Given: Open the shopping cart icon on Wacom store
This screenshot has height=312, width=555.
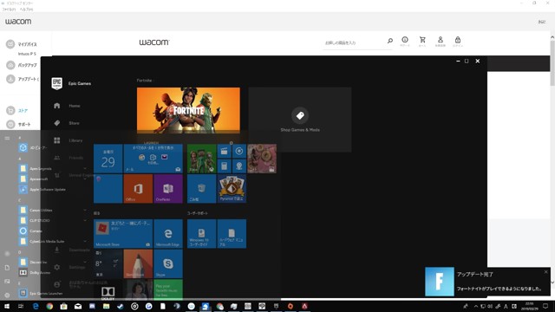Looking at the screenshot, I should pos(422,41).
